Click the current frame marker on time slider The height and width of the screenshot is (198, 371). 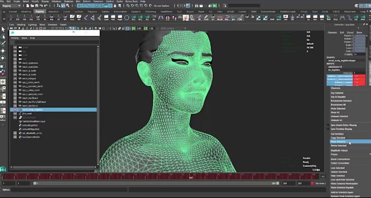click(191, 177)
